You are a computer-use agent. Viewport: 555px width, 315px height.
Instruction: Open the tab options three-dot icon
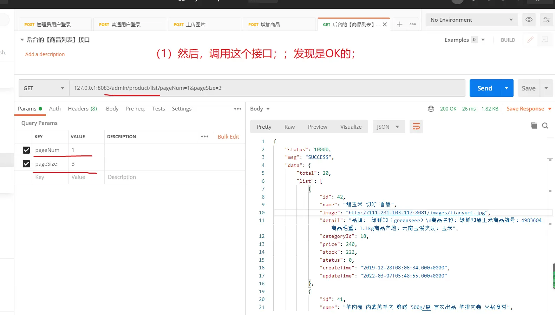(x=412, y=24)
